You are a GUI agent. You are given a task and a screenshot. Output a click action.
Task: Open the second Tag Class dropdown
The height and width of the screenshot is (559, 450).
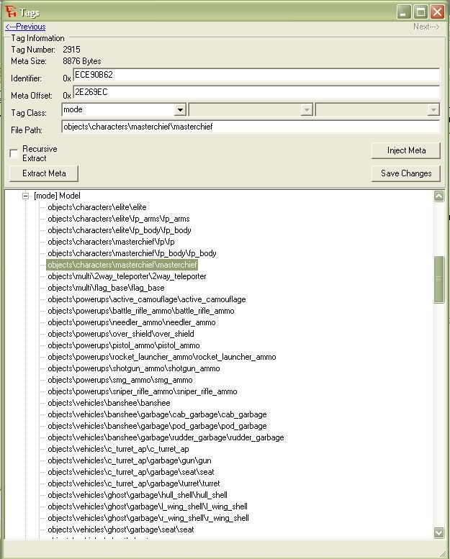tap(307, 110)
